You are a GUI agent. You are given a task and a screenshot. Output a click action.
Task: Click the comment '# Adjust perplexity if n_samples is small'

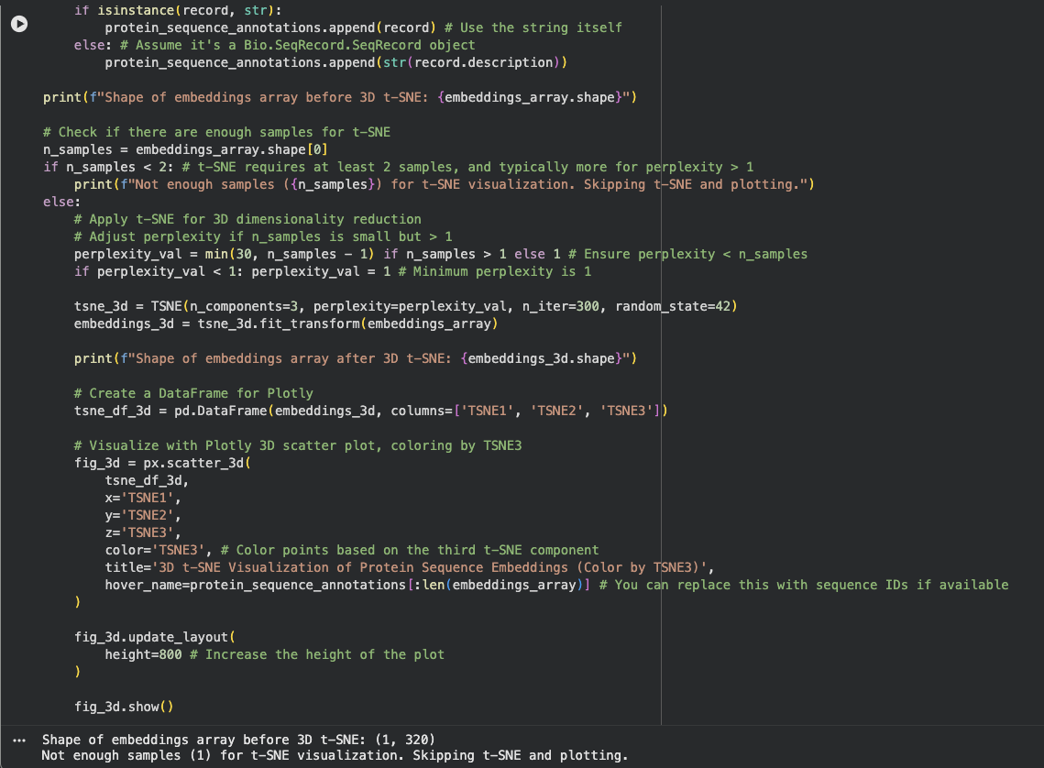[263, 237]
